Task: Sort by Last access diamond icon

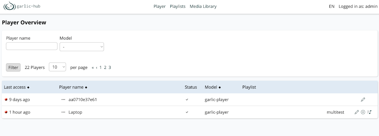Action: coord(28,87)
